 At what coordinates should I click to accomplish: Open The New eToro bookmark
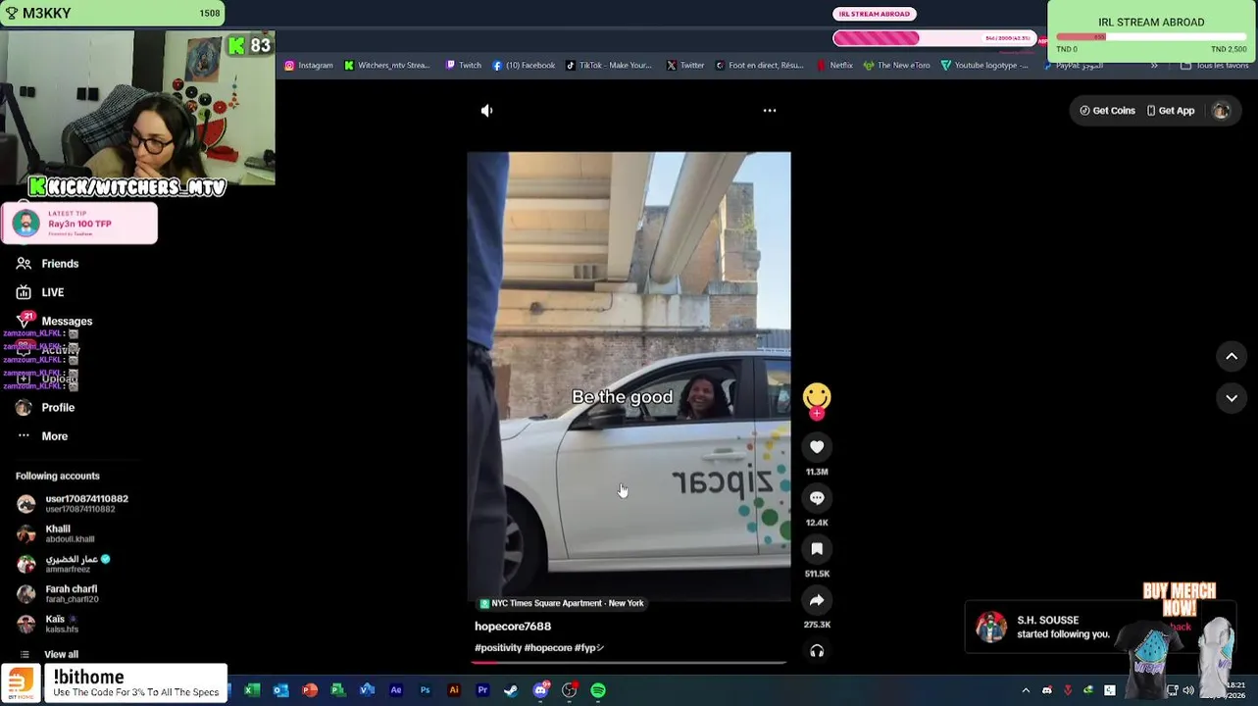pyautogui.click(x=896, y=66)
